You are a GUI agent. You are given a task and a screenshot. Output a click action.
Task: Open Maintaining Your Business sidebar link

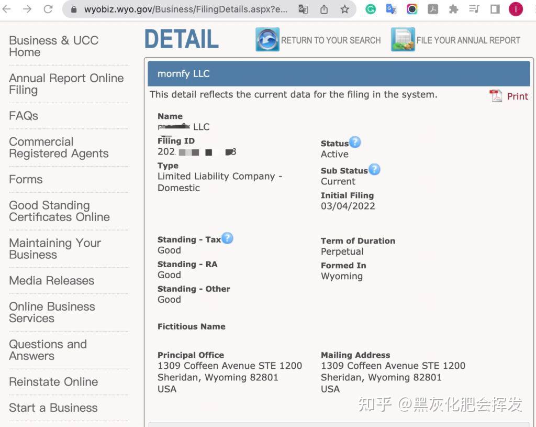click(55, 249)
